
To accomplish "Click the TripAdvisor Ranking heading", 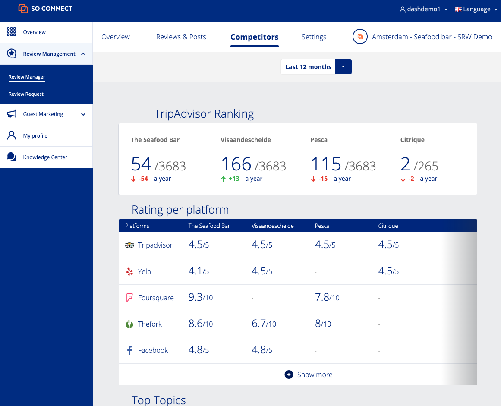I will point(204,114).
